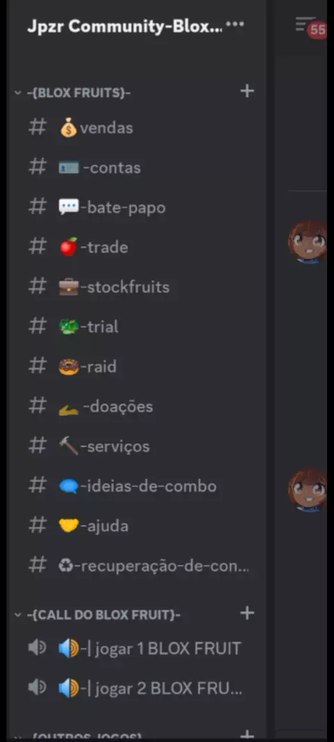The width and height of the screenshot is (334, 742).
Task: Select the doações channel
Action: tap(137, 406)
